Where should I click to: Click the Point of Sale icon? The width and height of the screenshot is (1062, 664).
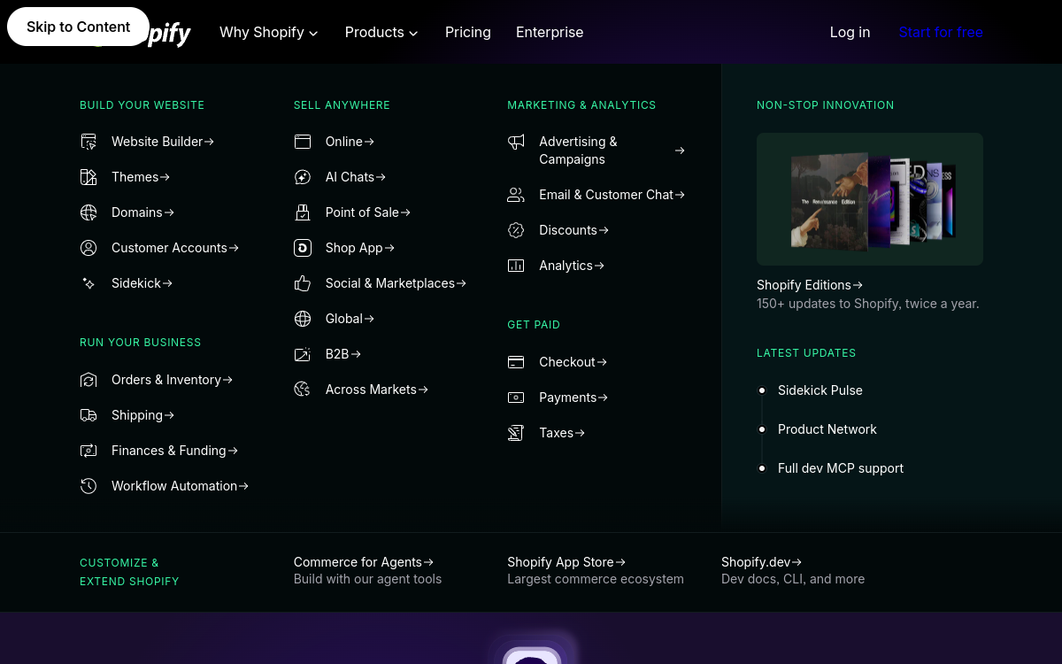(303, 212)
